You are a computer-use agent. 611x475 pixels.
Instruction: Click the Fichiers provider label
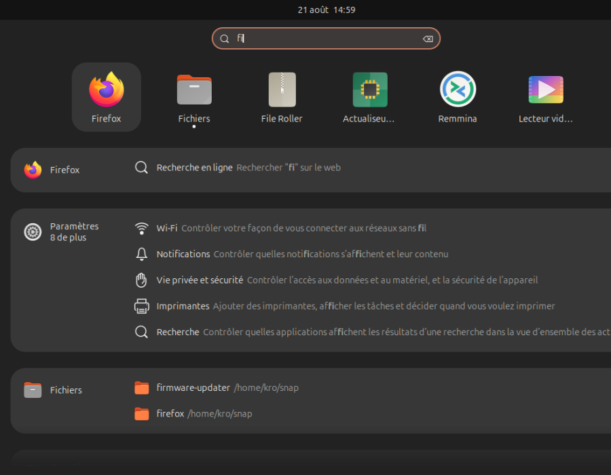point(66,390)
